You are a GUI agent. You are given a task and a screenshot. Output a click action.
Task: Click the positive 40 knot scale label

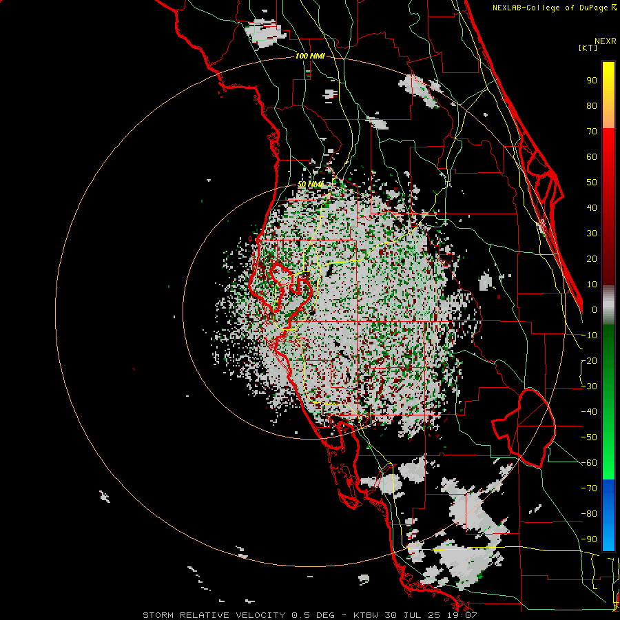[592, 207]
